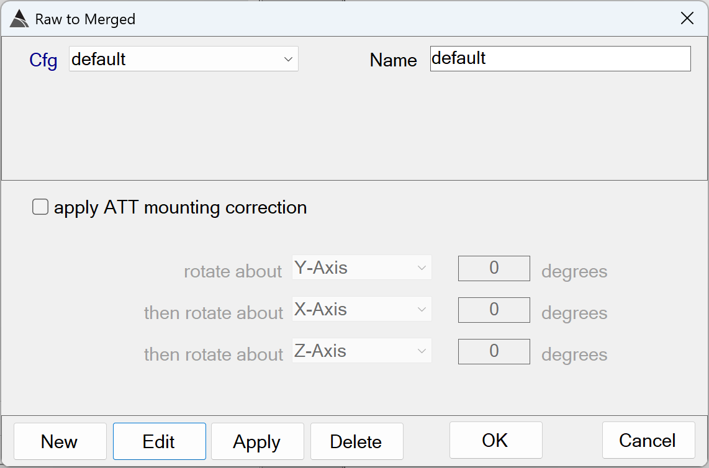709x468 pixels.
Task: Select the degrees field for Y-Axis rotation
Action: click(494, 268)
